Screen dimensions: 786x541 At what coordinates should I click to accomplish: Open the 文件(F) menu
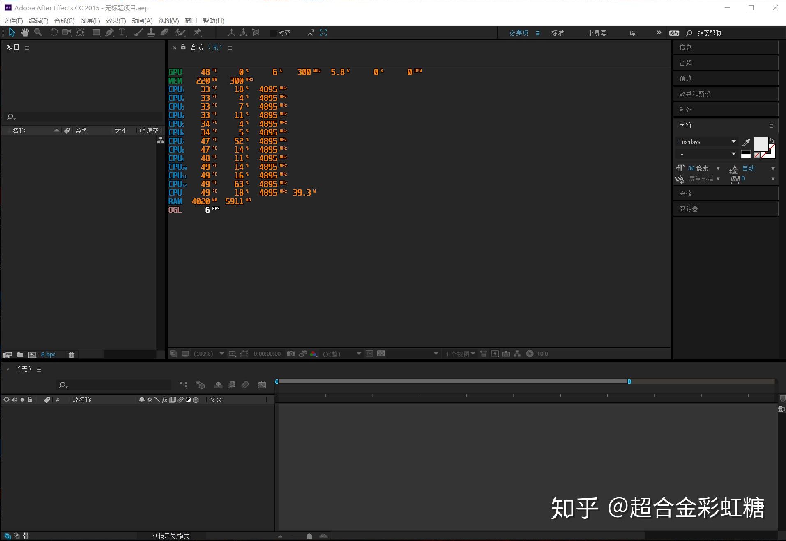(x=13, y=21)
